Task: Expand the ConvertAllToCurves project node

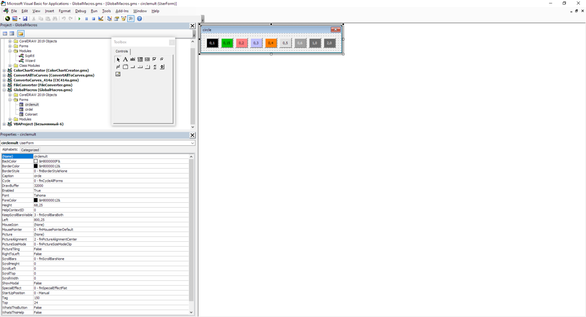Action: point(4,75)
